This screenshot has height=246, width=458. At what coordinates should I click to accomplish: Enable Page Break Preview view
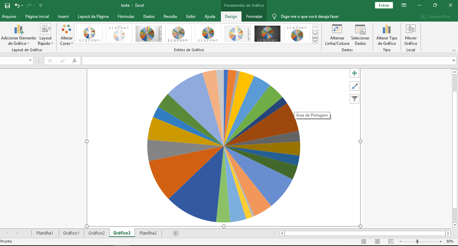pos(391,242)
